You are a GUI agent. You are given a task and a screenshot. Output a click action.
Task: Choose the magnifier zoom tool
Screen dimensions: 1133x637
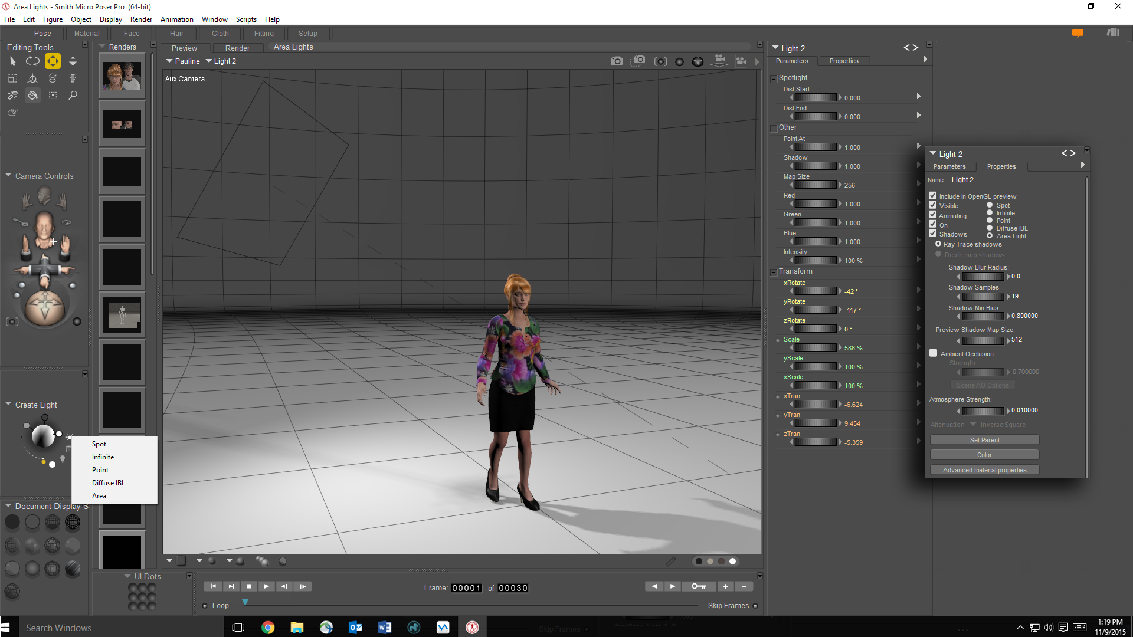[73, 95]
